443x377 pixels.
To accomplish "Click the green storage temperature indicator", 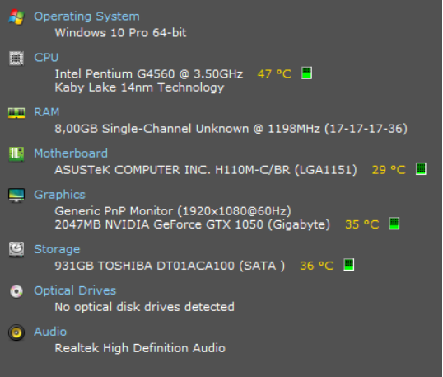I will 348,265.
